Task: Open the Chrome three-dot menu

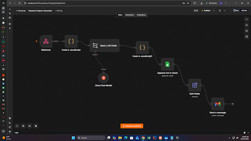Action: click(226, 3)
